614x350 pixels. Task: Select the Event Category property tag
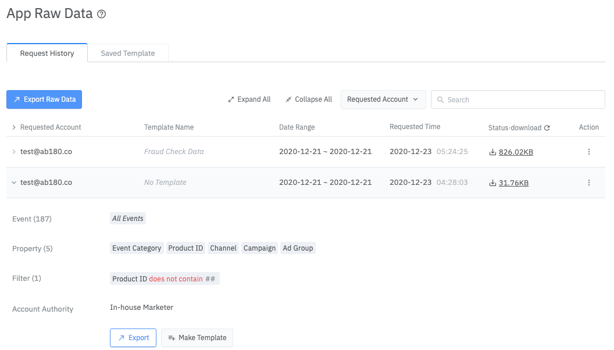[x=137, y=248]
